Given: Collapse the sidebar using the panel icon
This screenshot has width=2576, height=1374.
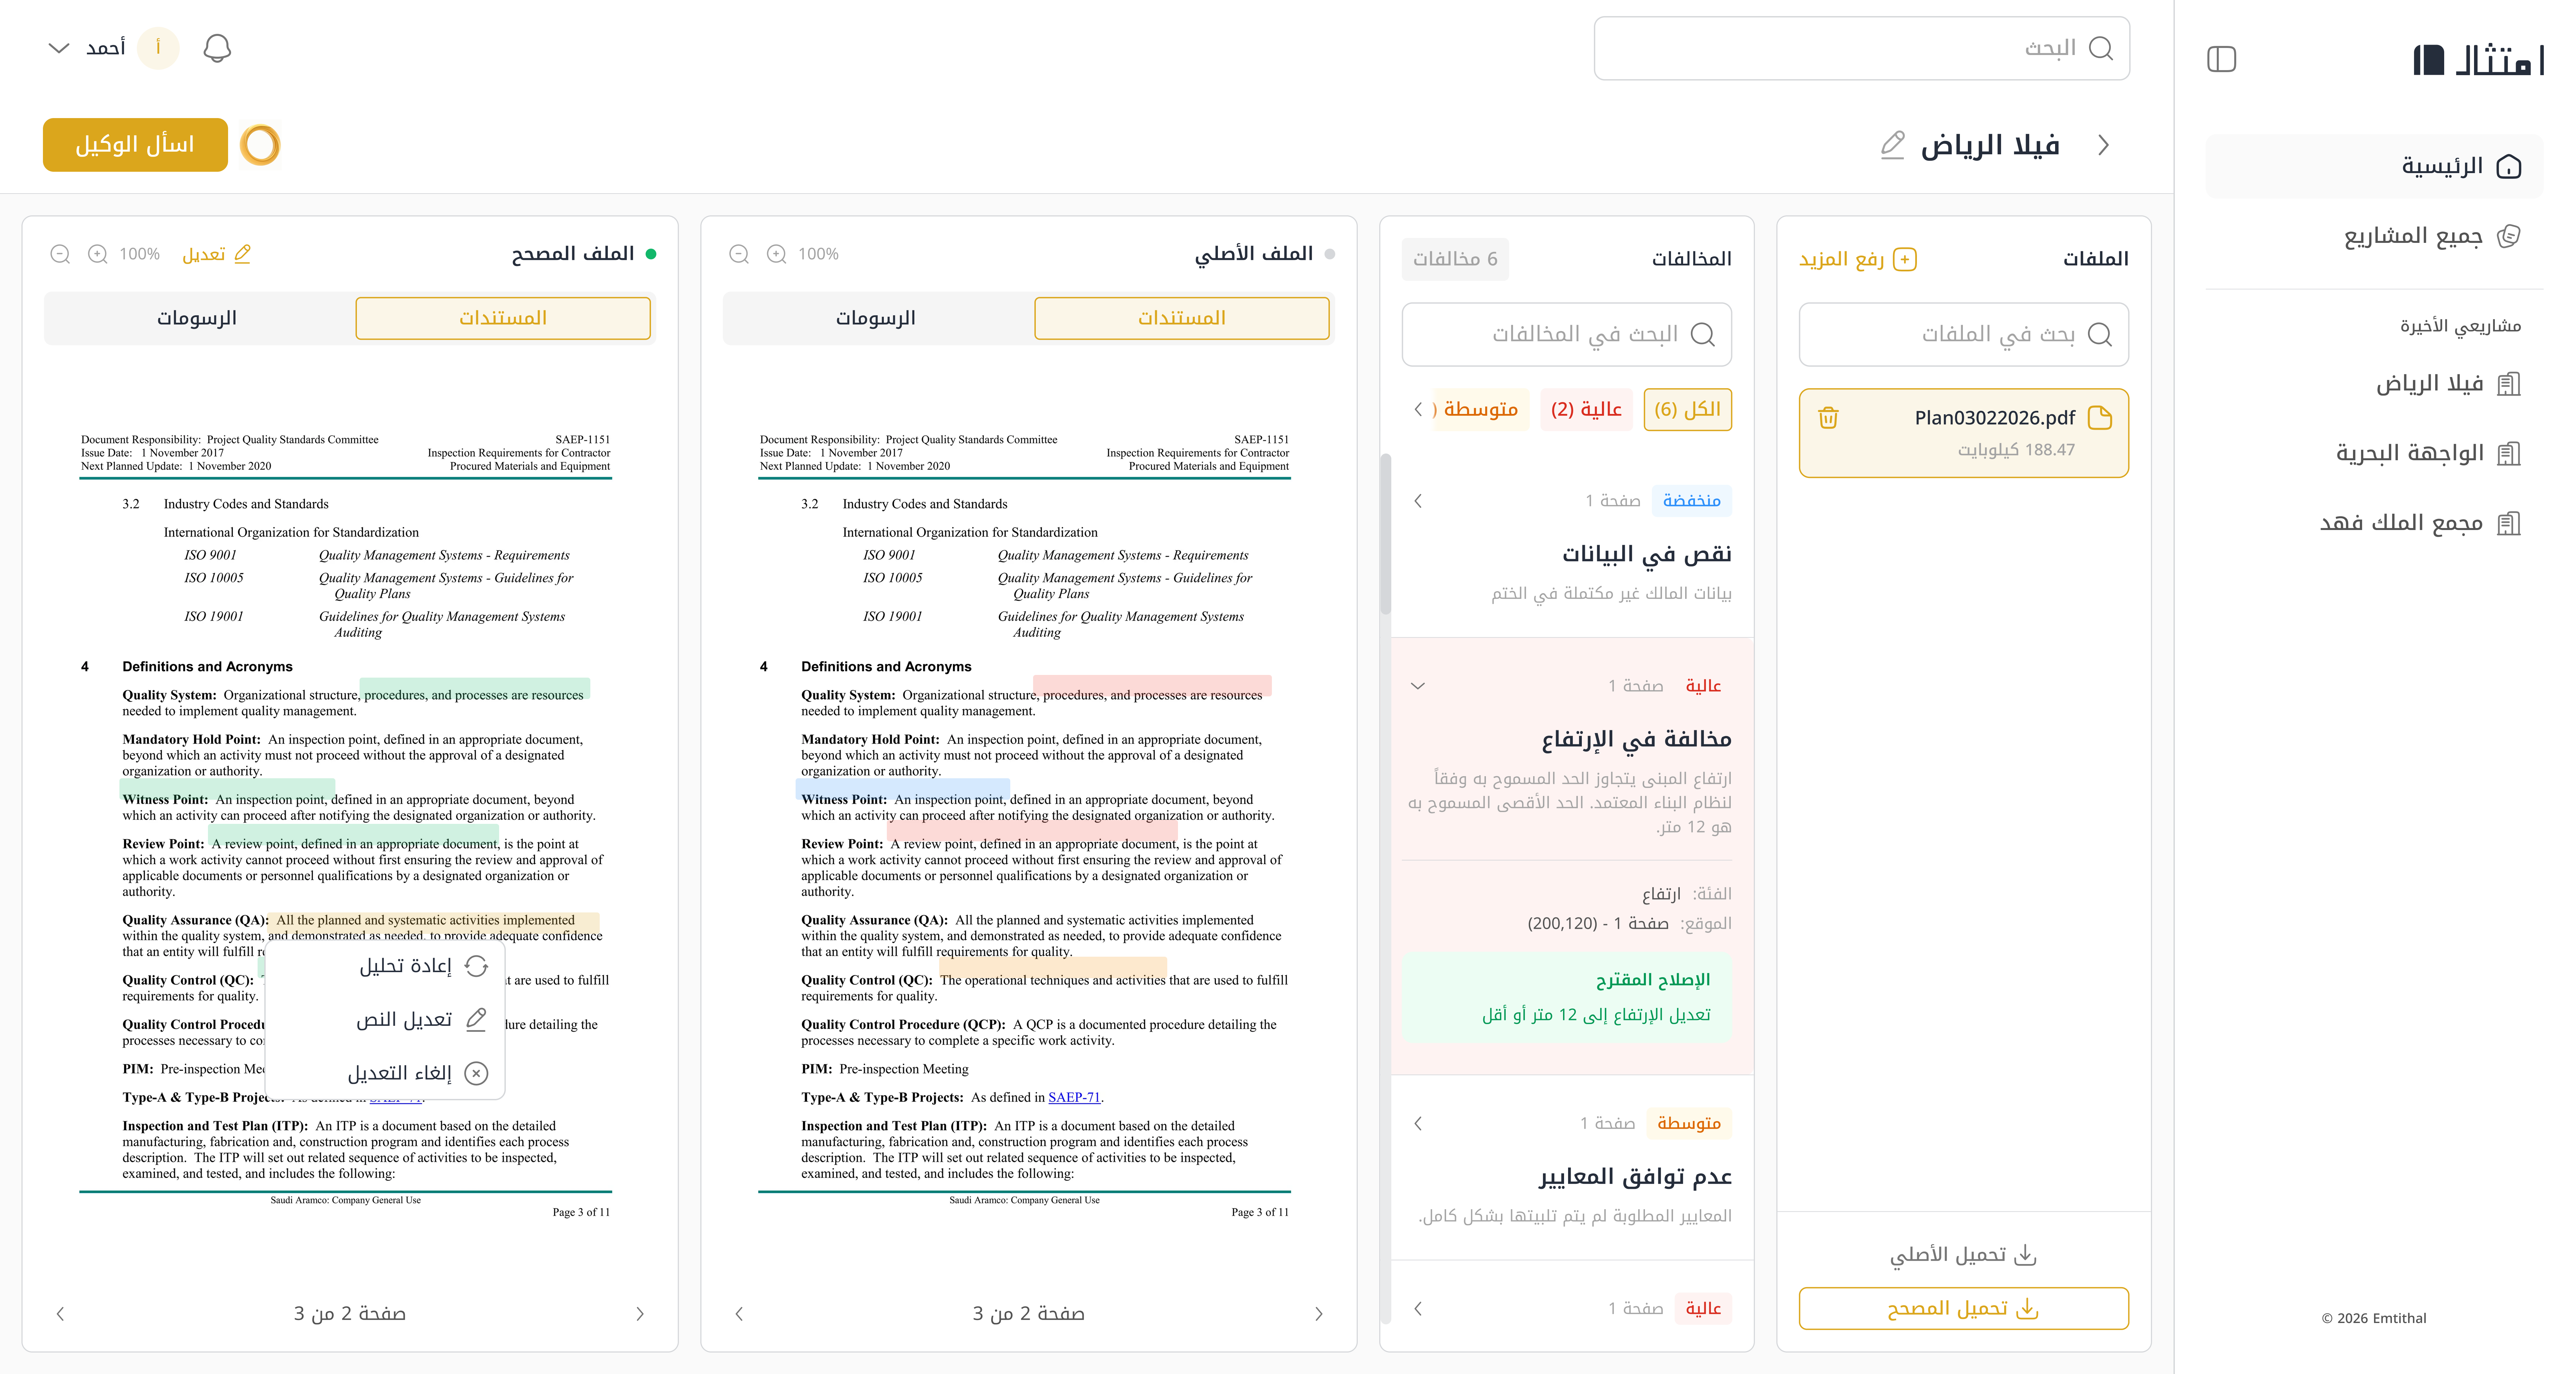Looking at the screenshot, I should pos(2221,59).
